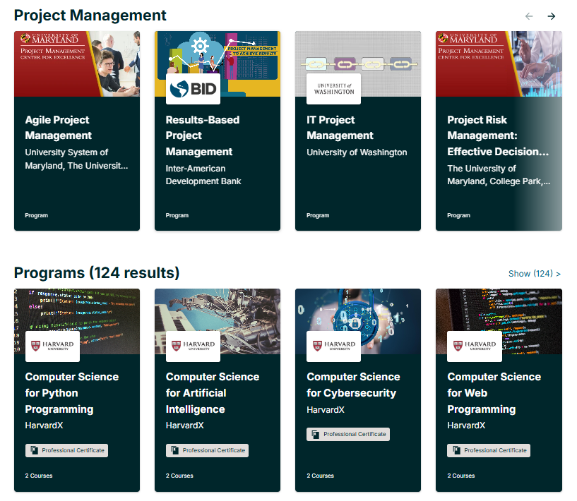Click Harvard logo on Python Programming card
Viewport: 577px width, 501px height.
52,346
